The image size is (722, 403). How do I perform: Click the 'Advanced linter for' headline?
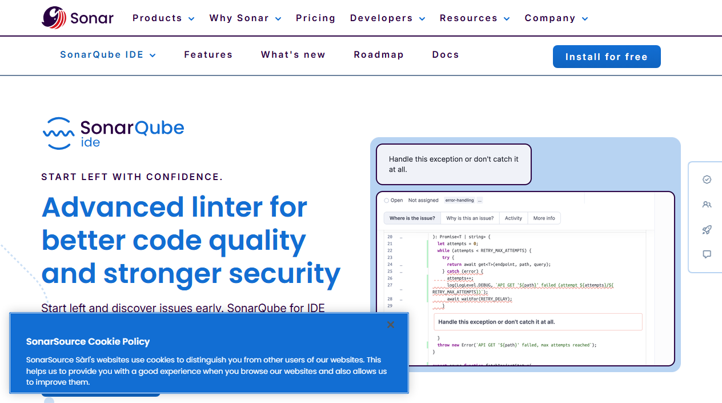pos(175,207)
